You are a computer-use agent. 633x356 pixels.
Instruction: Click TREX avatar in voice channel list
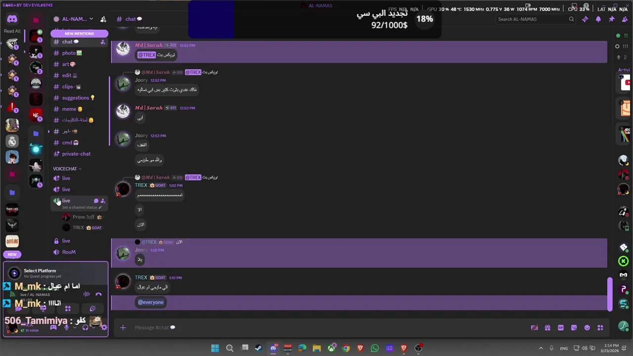coord(66,227)
